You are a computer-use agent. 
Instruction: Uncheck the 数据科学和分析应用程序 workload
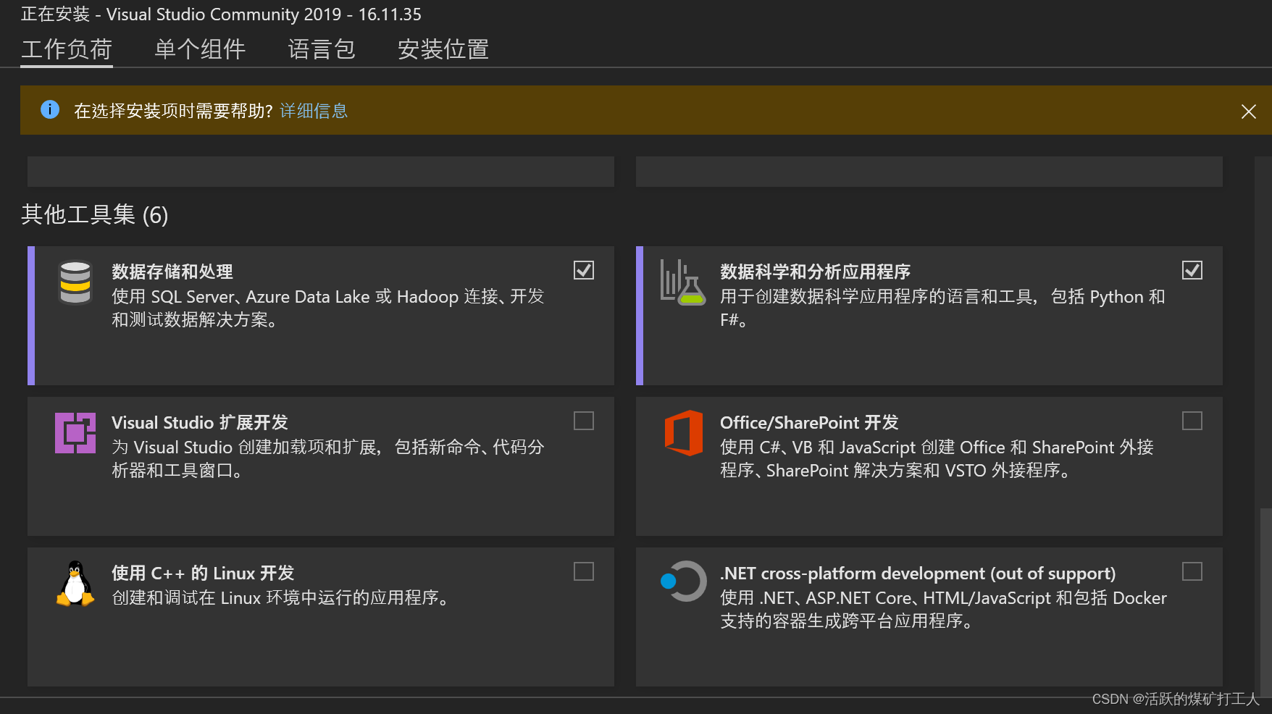click(x=1192, y=270)
